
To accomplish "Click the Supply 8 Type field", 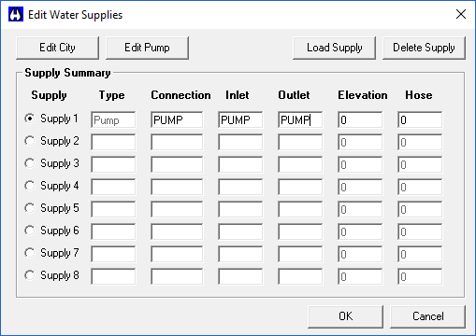I will click(113, 276).
